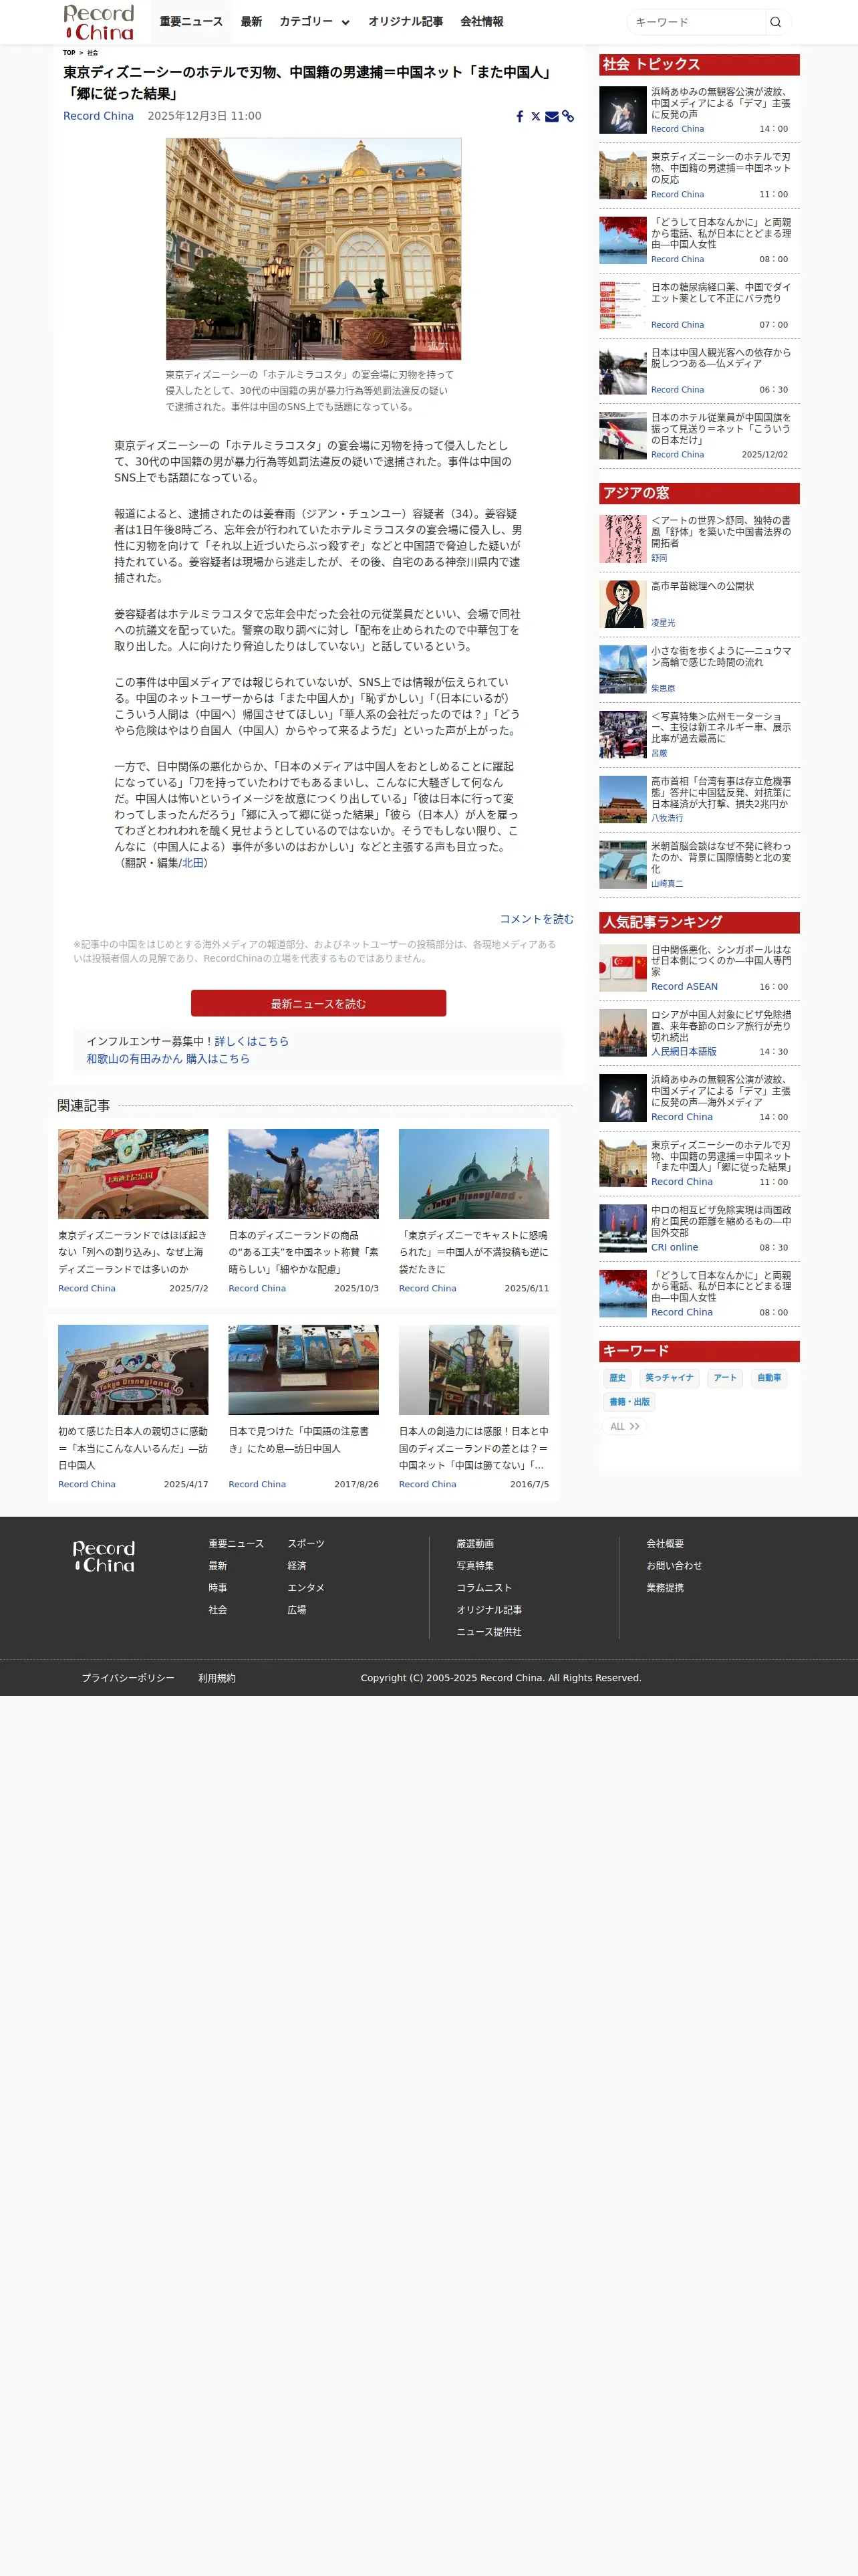Click TOP in the breadcrumb
The image size is (858, 2576).
click(69, 53)
